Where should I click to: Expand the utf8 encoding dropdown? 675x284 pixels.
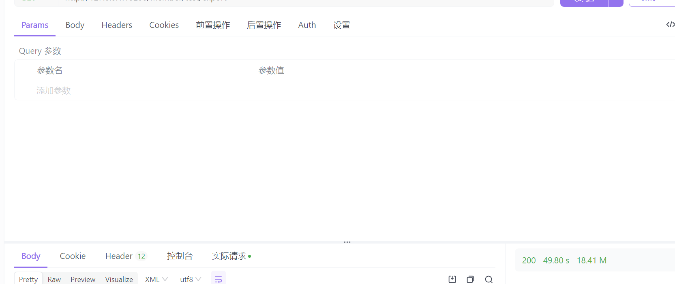pyautogui.click(x=191, y=279)
